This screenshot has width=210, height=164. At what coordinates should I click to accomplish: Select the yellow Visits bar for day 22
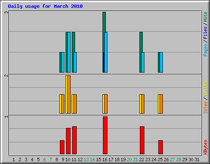pyautogui.click(x=140, y=104)
